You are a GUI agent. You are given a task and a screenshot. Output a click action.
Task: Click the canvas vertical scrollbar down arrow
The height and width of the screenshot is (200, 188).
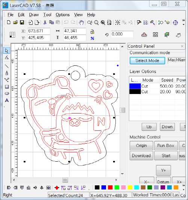click(122, 174)
